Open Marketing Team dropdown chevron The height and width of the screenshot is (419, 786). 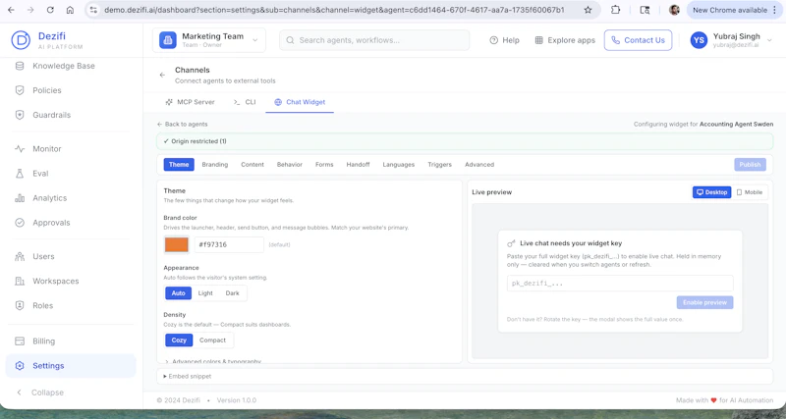(255, 40)
